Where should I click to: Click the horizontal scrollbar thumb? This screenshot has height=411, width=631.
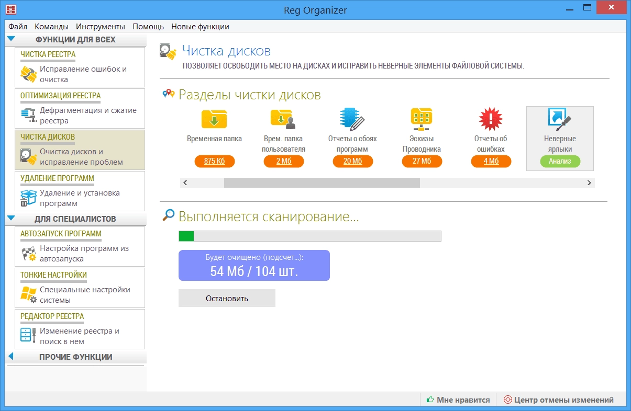(x=322, y=182)
